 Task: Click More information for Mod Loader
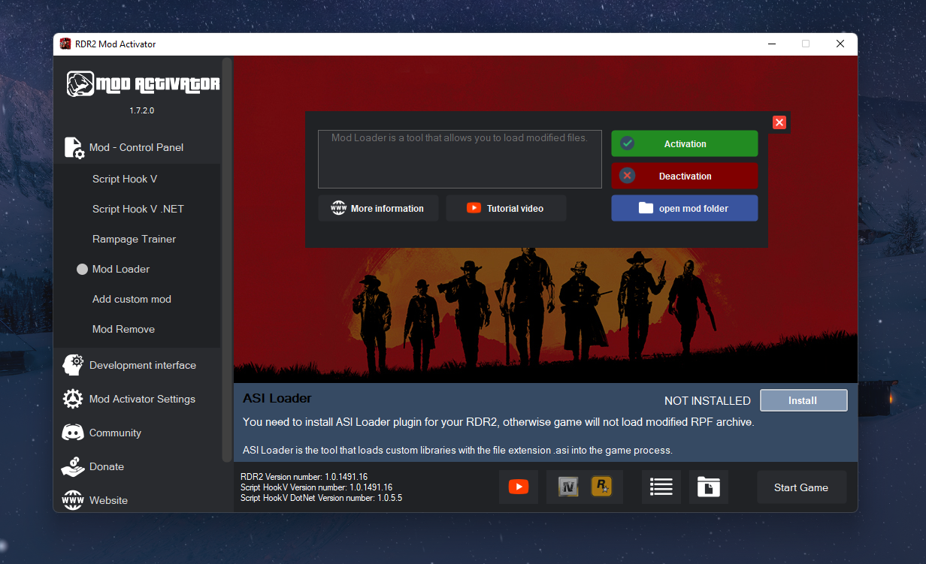[x=378, y=208]
